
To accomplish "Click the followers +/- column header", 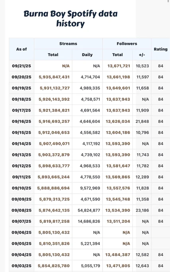I will 142,55.
